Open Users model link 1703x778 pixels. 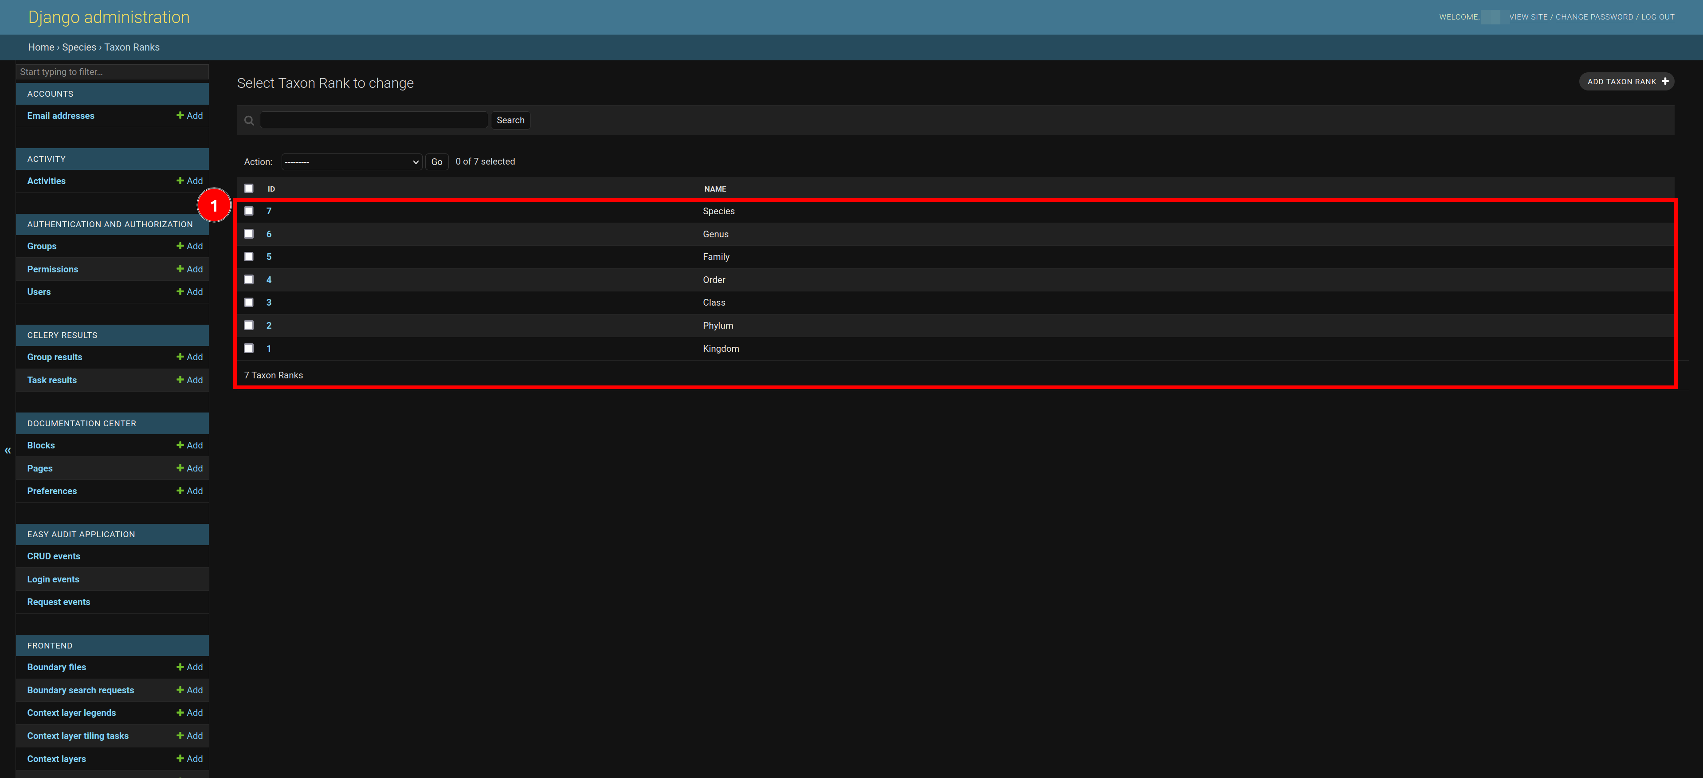(x=39, y=292)
